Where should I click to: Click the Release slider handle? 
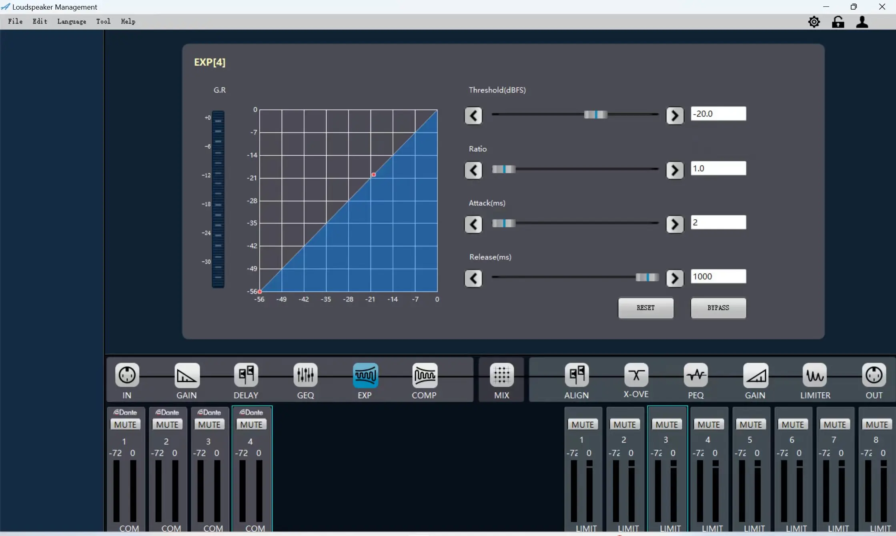click(647, 277)
